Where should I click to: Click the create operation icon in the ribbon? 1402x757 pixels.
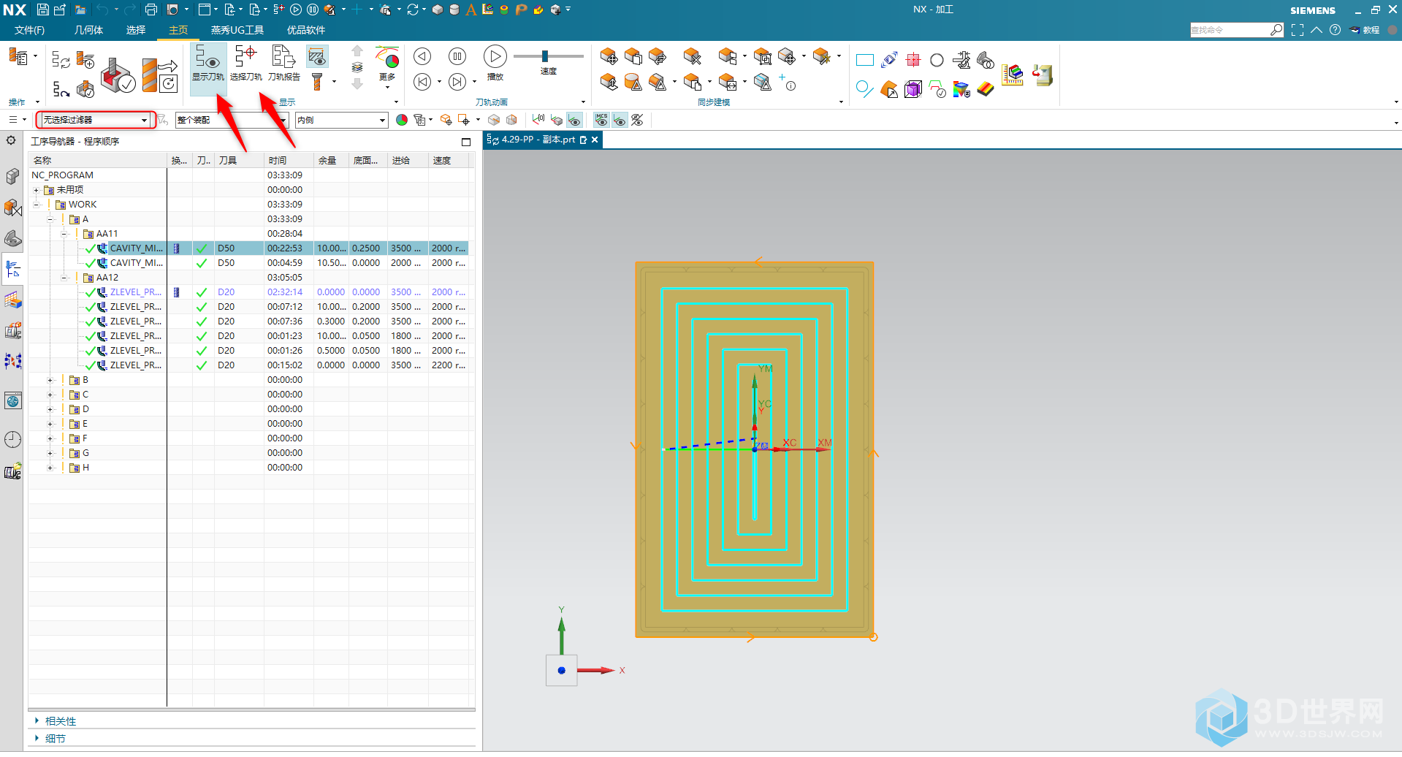point(85,60)
